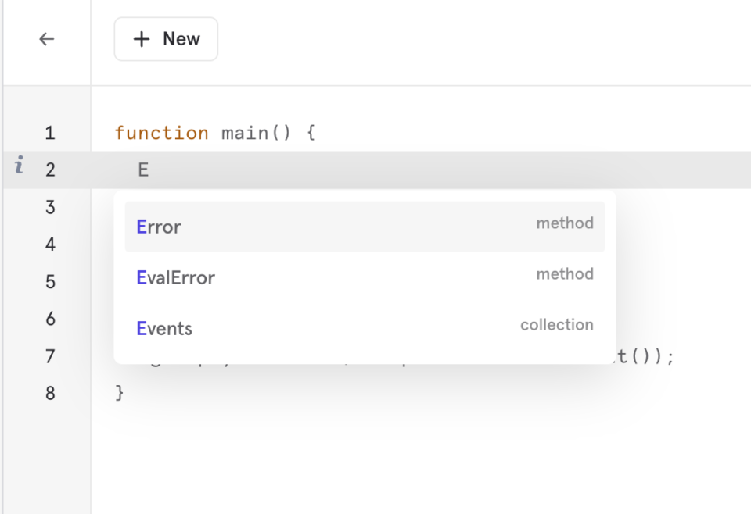Place cursor after the typed letter E
Image resolution: width=751 pixels, height=514 pixels.
[x=149, y=169]
